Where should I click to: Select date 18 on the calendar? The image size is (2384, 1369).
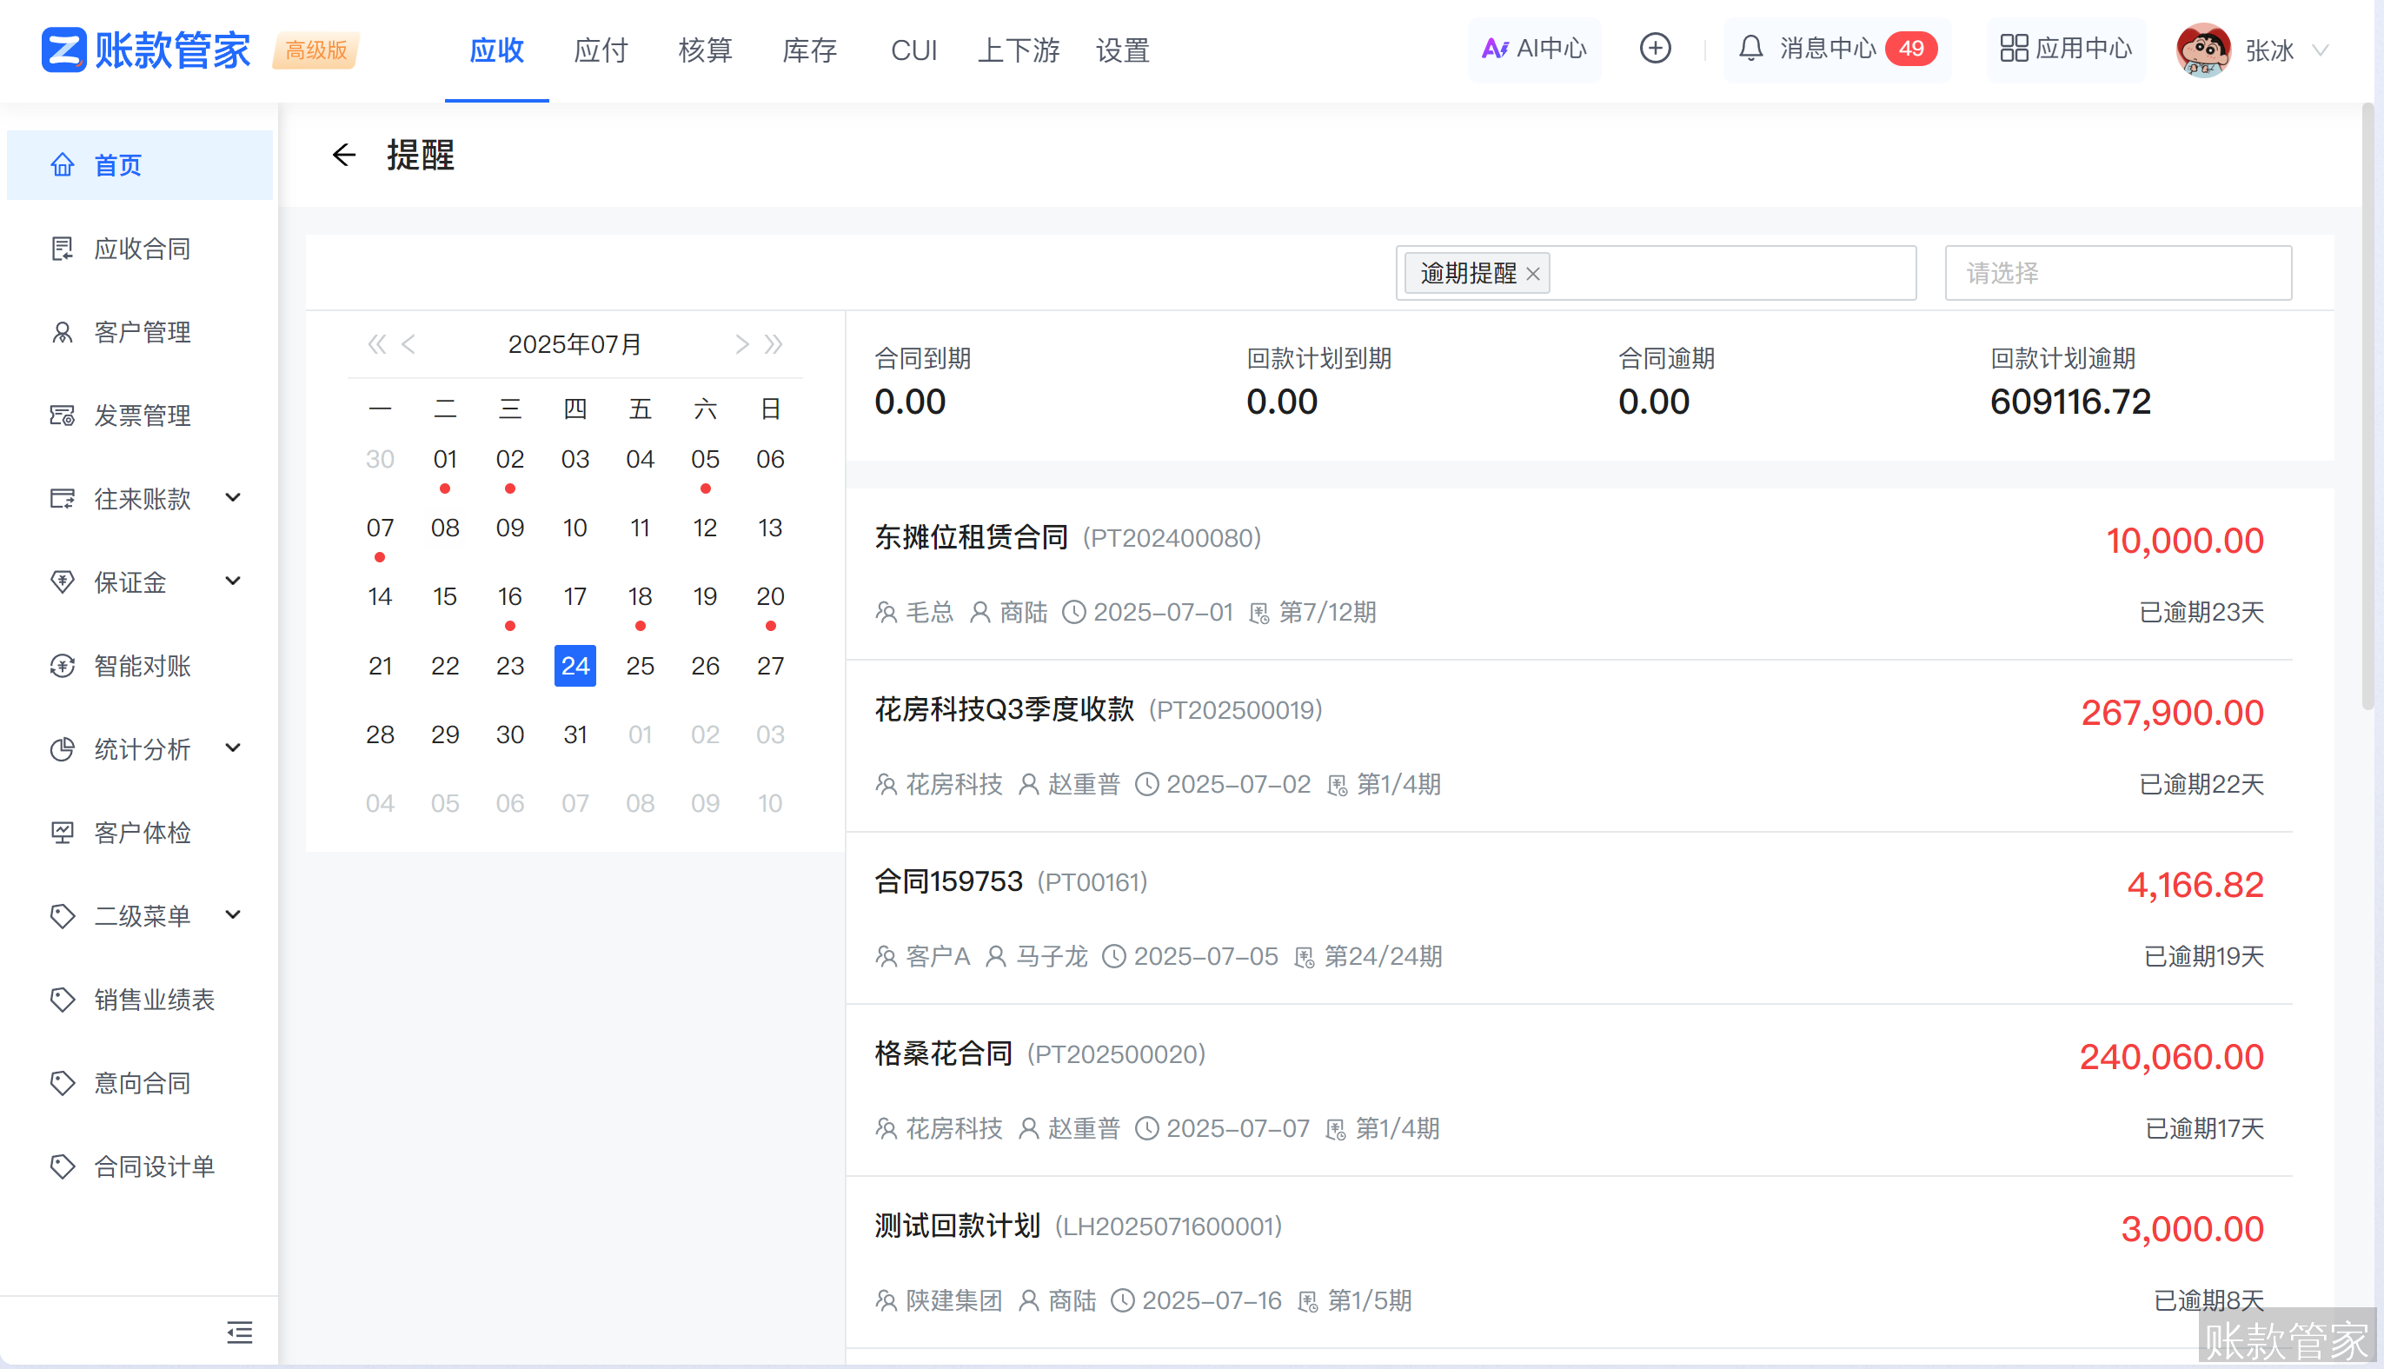pos(641,596)
